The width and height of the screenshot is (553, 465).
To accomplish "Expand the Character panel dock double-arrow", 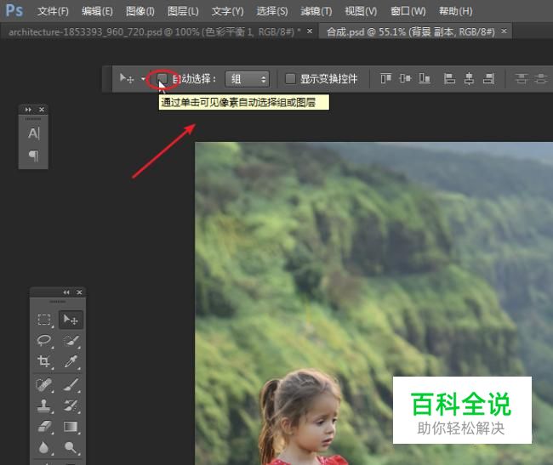I will point(28,110).
